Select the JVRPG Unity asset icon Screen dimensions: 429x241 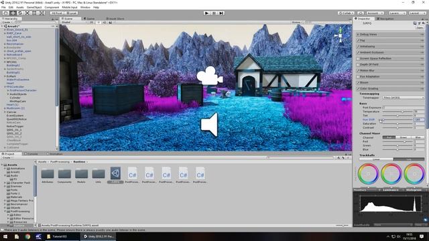[x=115, y=173]
